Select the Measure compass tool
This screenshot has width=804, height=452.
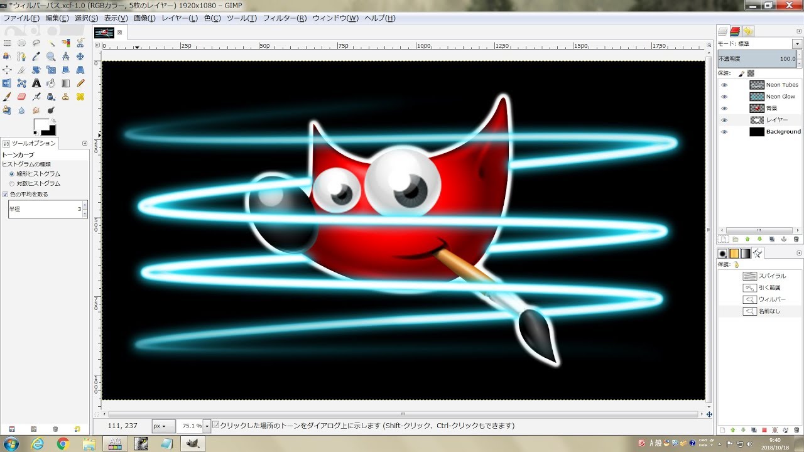65,56
